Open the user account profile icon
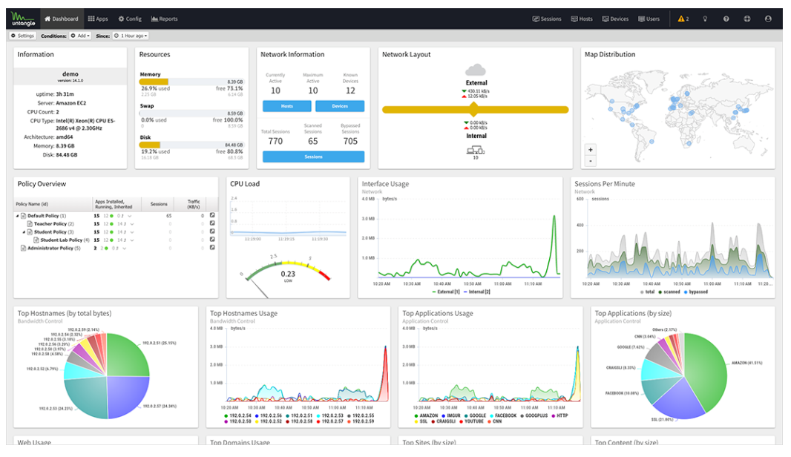791x457 pixels. pos(768,19)
